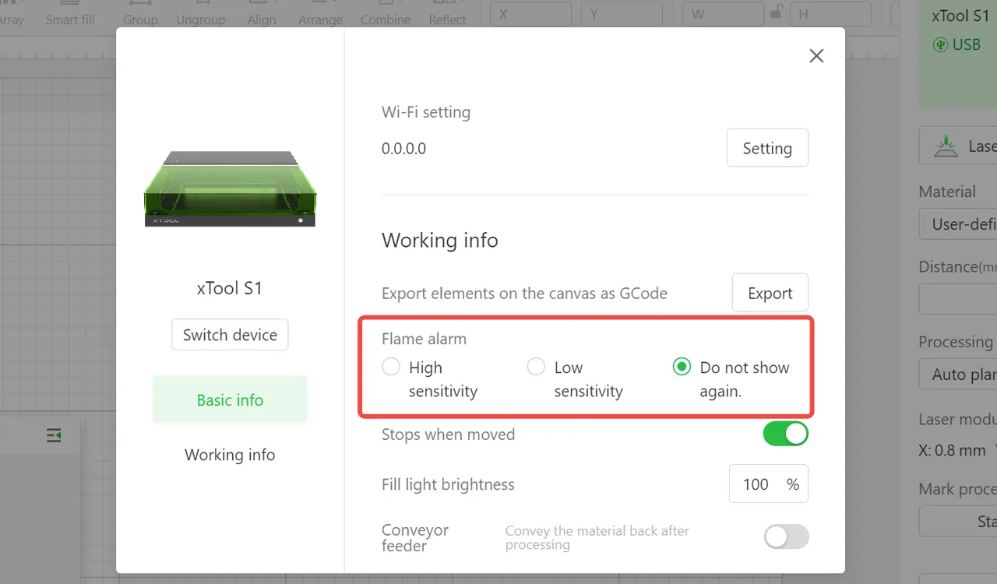The image size is (997, 584).
Task: Choose Do not show again option
Action: 682,367
